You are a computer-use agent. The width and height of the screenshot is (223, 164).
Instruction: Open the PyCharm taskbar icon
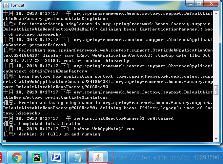tap(37, 157)
